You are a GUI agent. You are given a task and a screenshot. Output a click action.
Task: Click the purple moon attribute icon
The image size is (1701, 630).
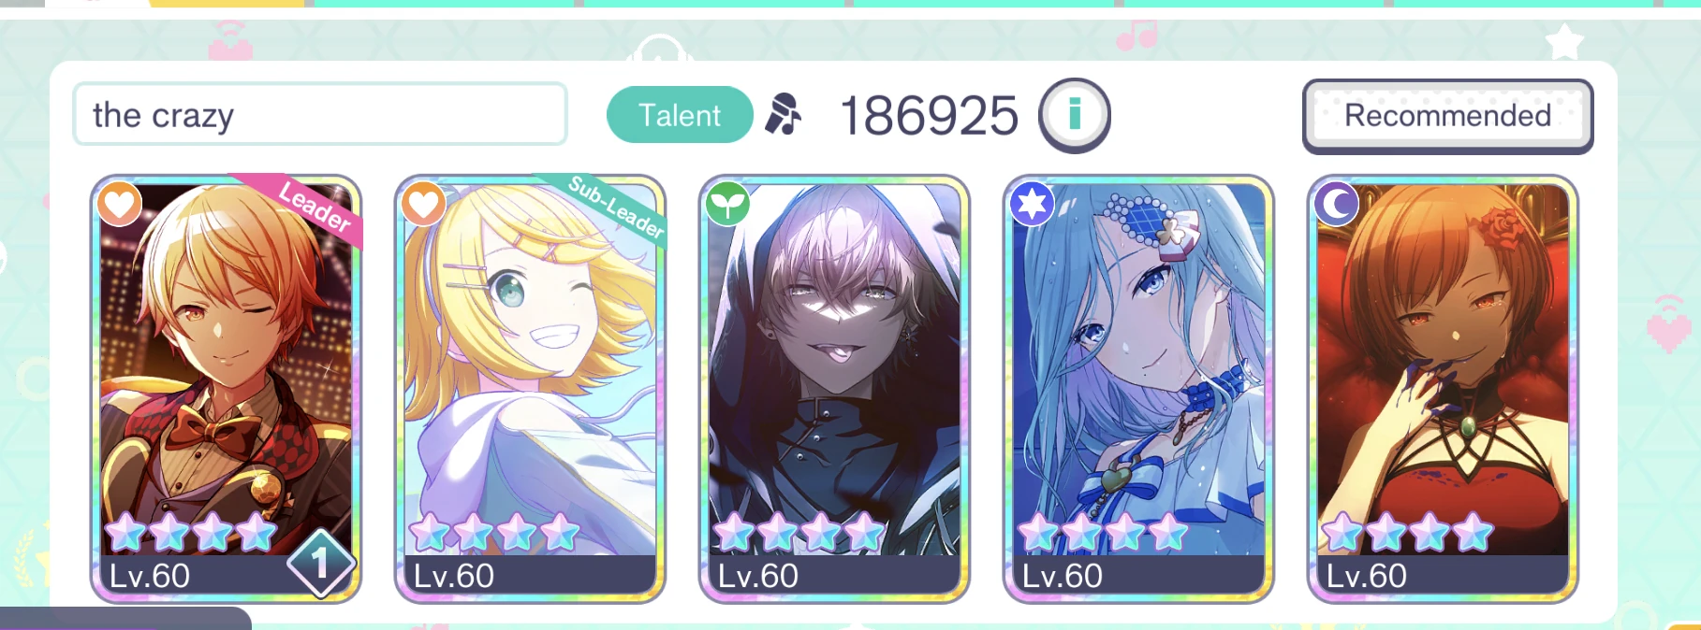(x=1336, y=203)
